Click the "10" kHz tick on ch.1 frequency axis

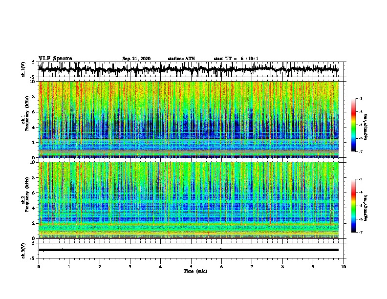click(x=33, y=82)
